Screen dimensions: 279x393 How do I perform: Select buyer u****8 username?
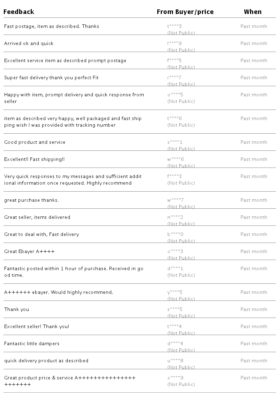click(x=175, y=361)
